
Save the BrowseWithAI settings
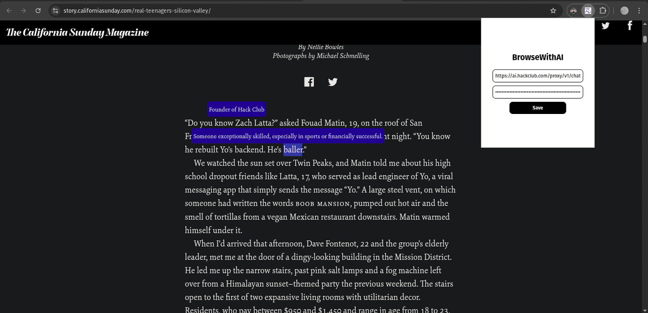click(538, 108)
